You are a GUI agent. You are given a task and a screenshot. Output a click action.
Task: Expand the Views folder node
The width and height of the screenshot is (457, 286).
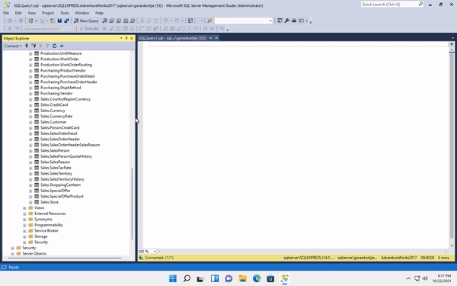click(24, 208)
